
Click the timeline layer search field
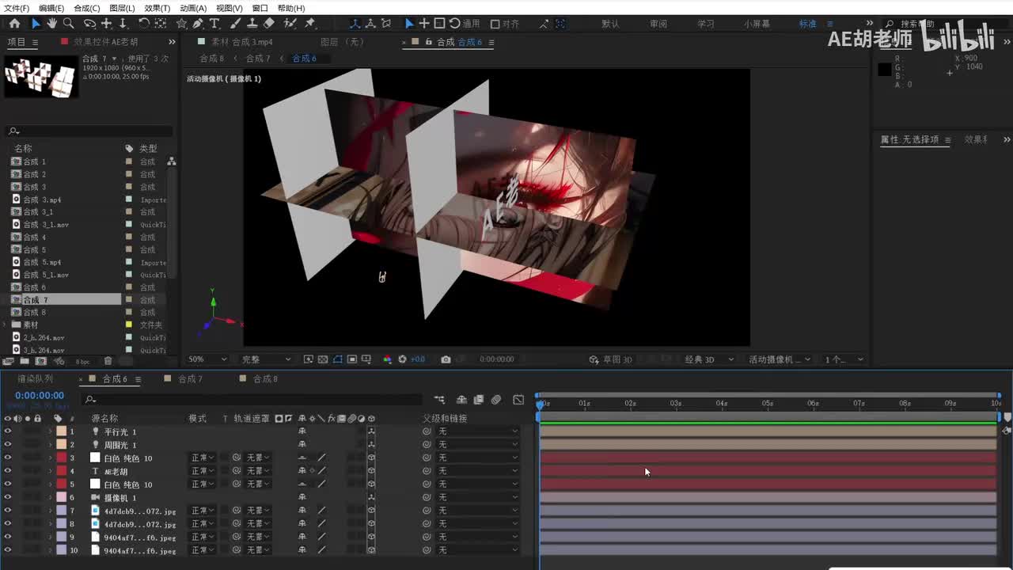click(x=253, y=400)
